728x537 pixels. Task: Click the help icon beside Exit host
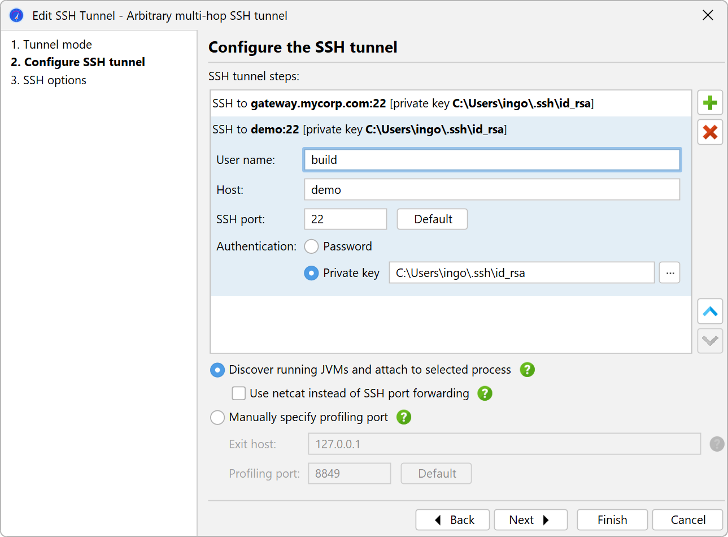coord(717,444)
